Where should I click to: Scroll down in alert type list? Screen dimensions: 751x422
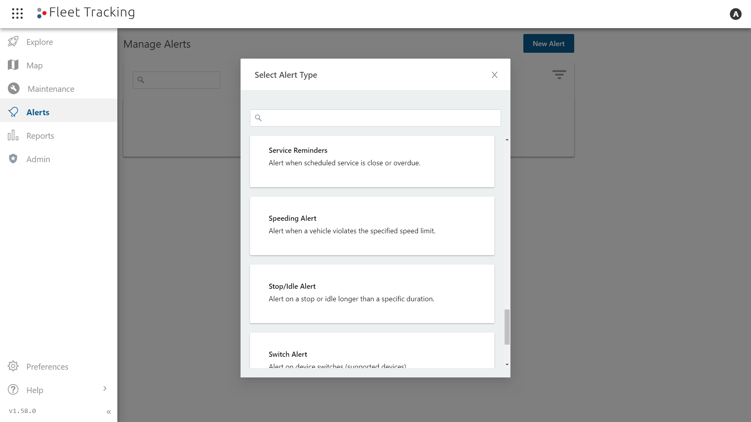click(x=506, y=364)
